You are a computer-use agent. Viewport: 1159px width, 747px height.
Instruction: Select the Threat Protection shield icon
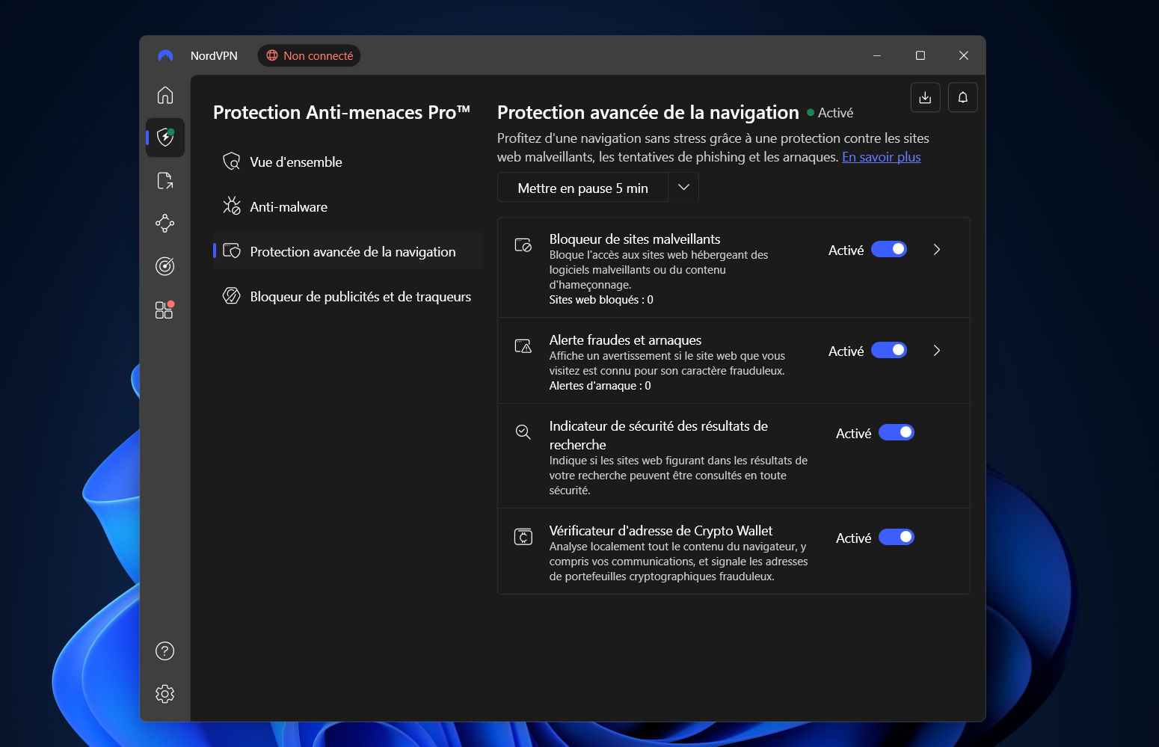point(165,138)
